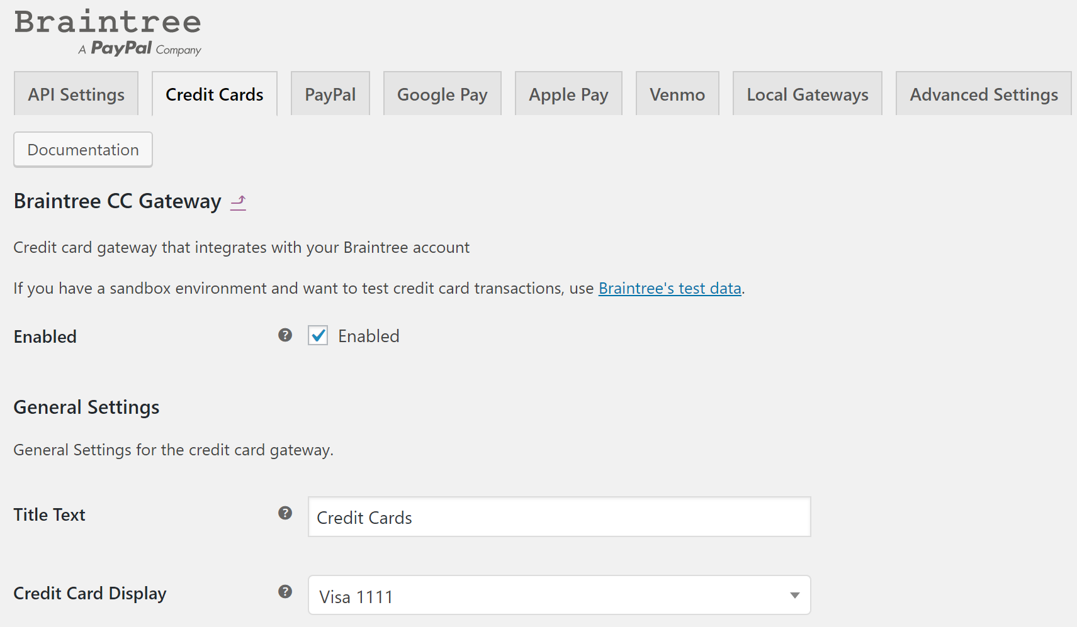Open the PayPal tab
The image size is (1077, 627).
tap(330, 94)
